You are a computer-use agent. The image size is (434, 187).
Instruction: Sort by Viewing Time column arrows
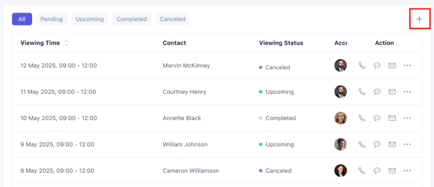66,43
